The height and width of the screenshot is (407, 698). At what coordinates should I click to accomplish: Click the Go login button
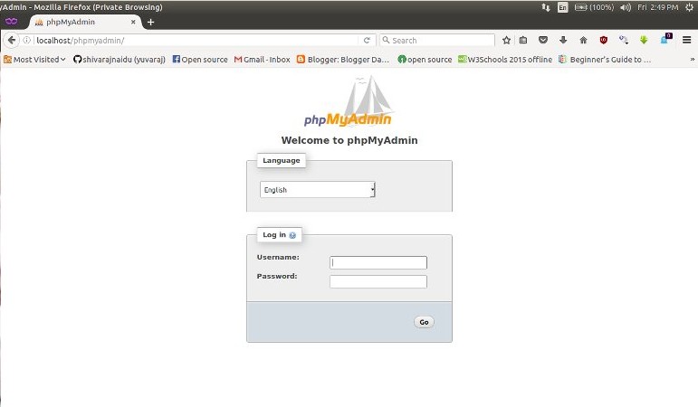click(x=424, y=322)
